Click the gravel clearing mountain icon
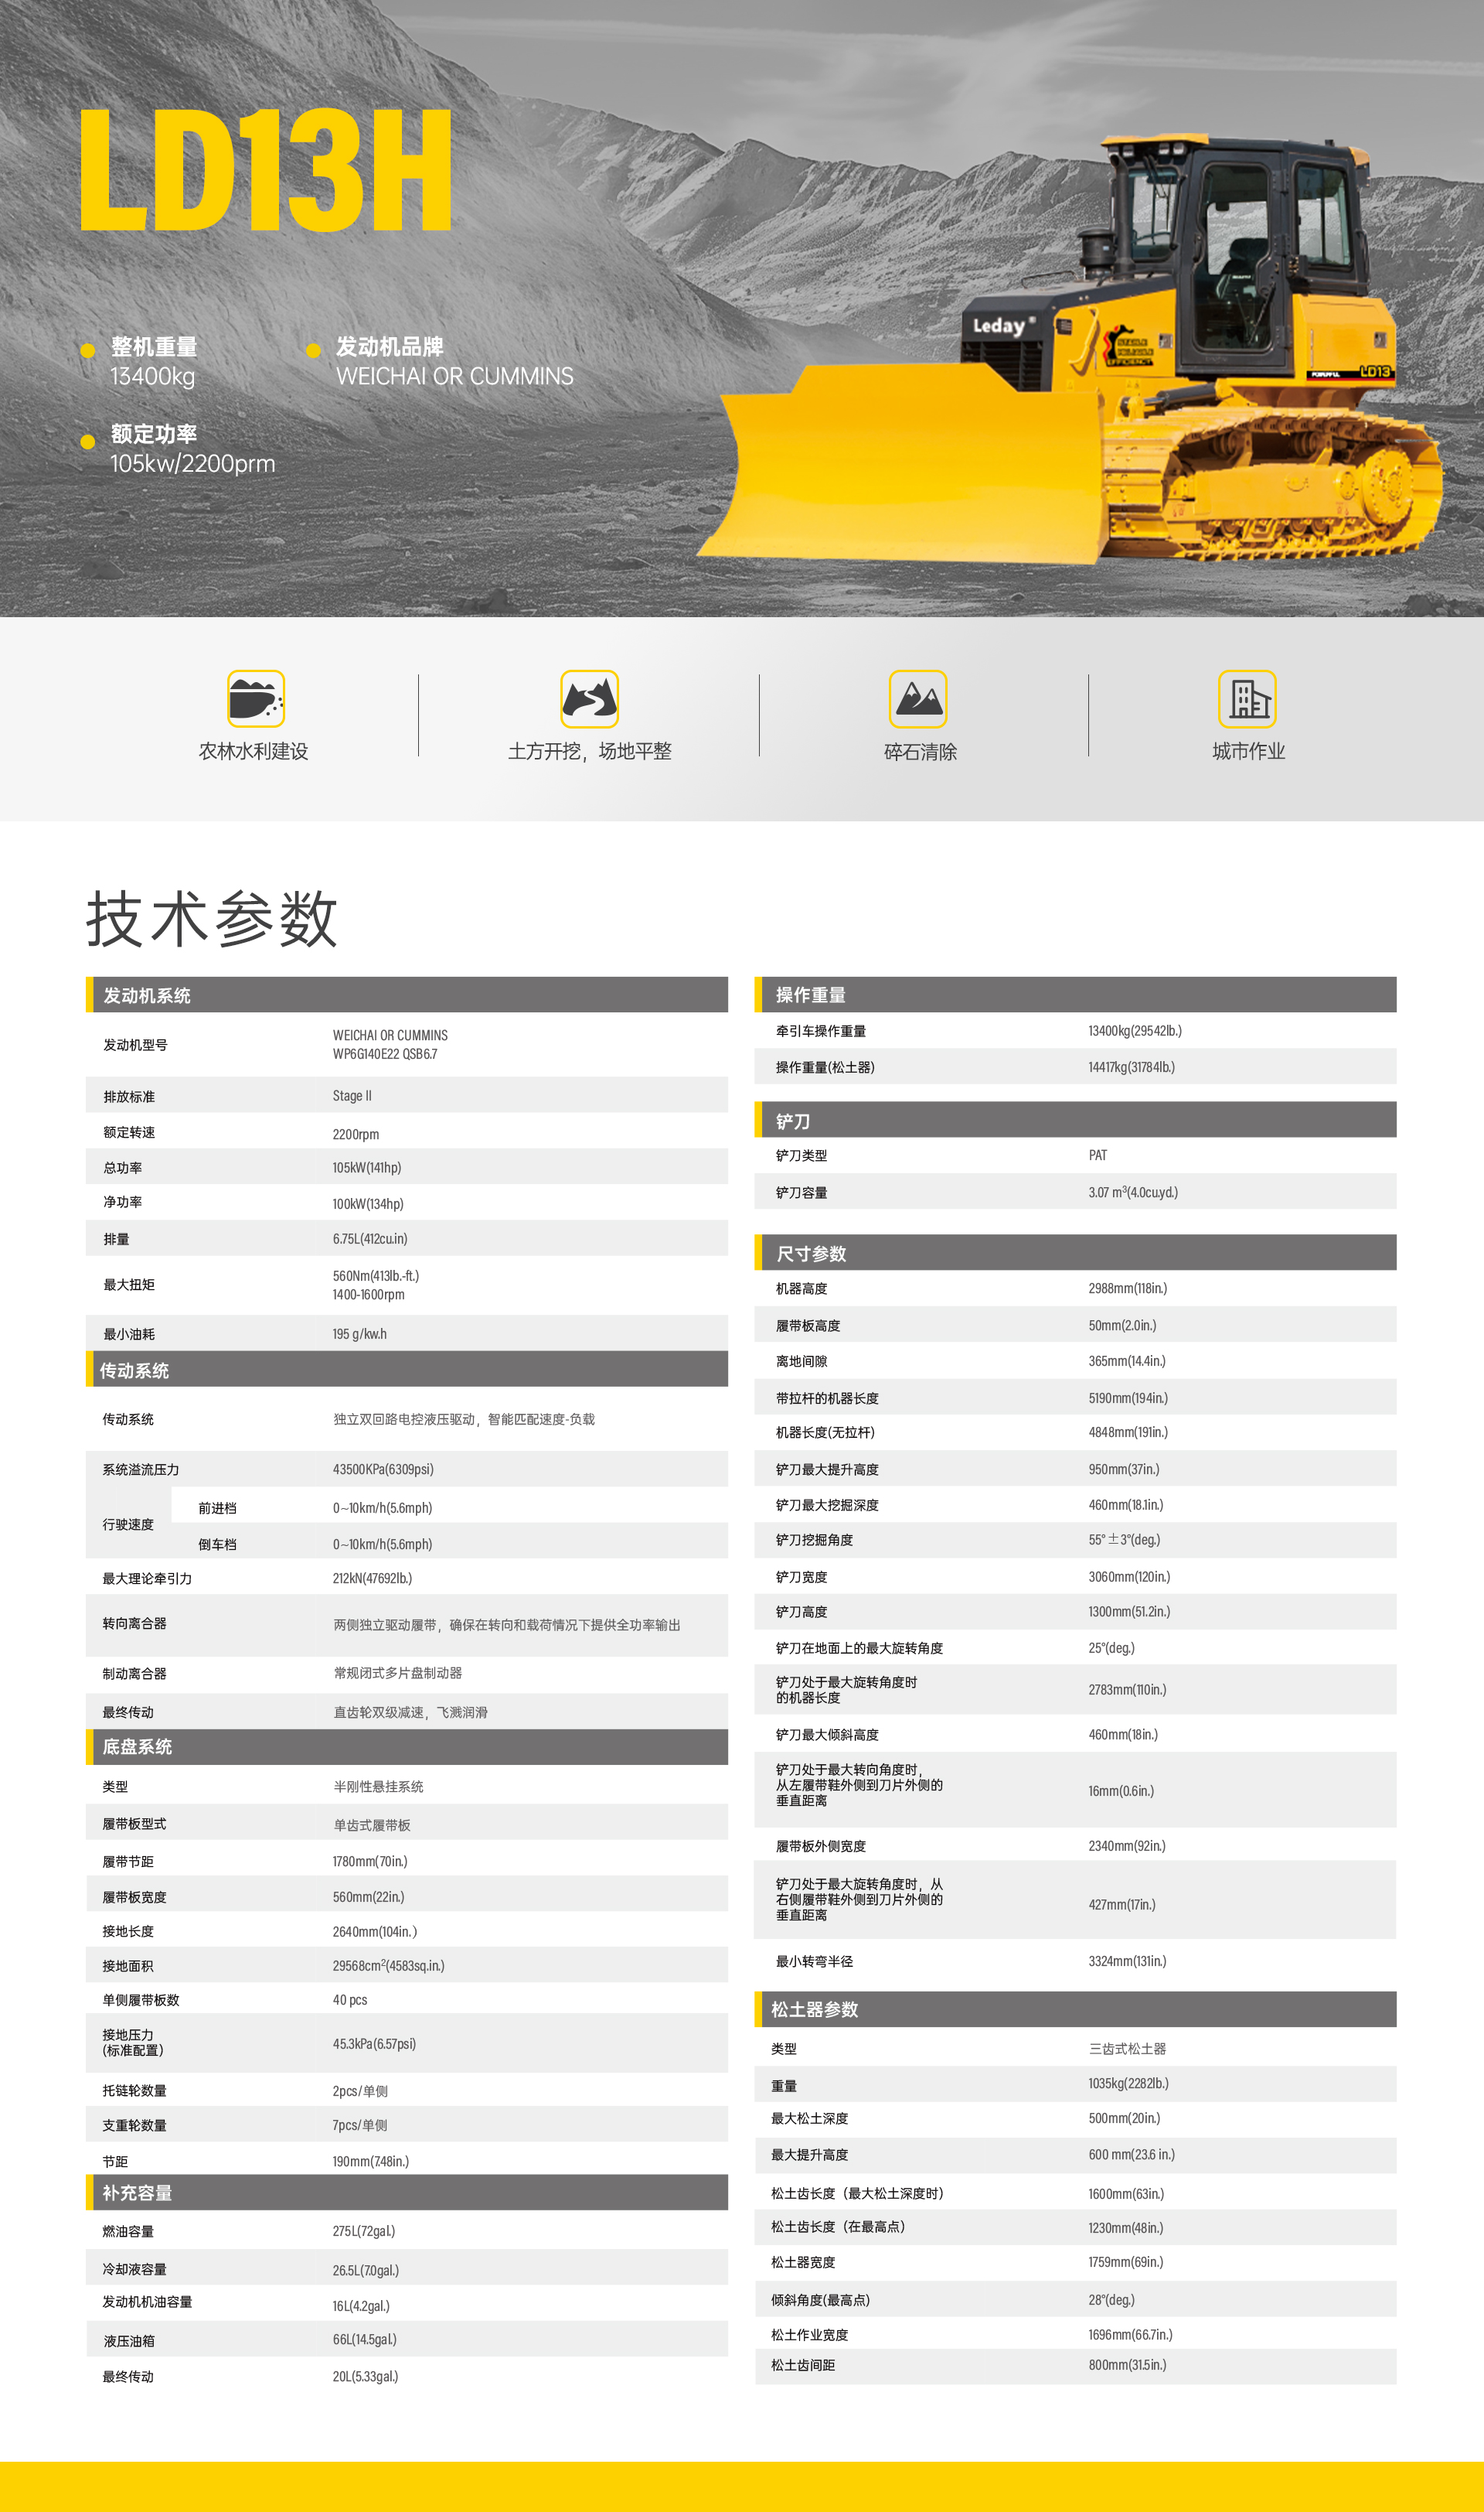 pyautogui.click(x=918, y=698)
